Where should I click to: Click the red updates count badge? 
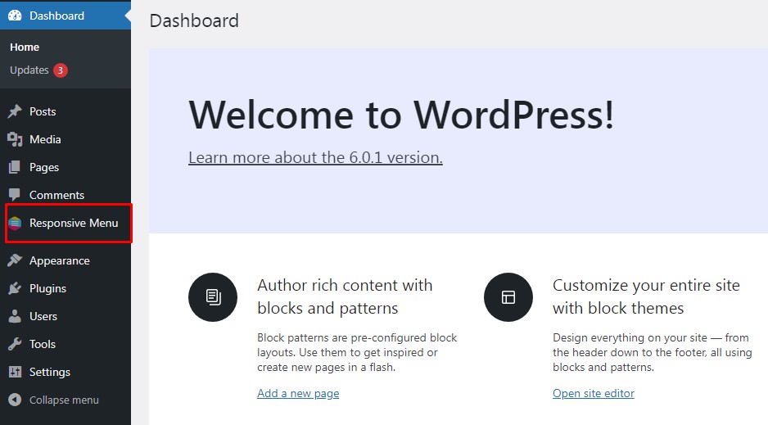pyautogui.click(x=61, y=70)
